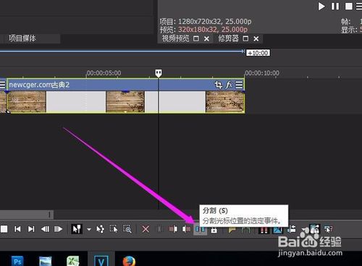
Task: Go to the start of the timeline
Action: (17, 229)
